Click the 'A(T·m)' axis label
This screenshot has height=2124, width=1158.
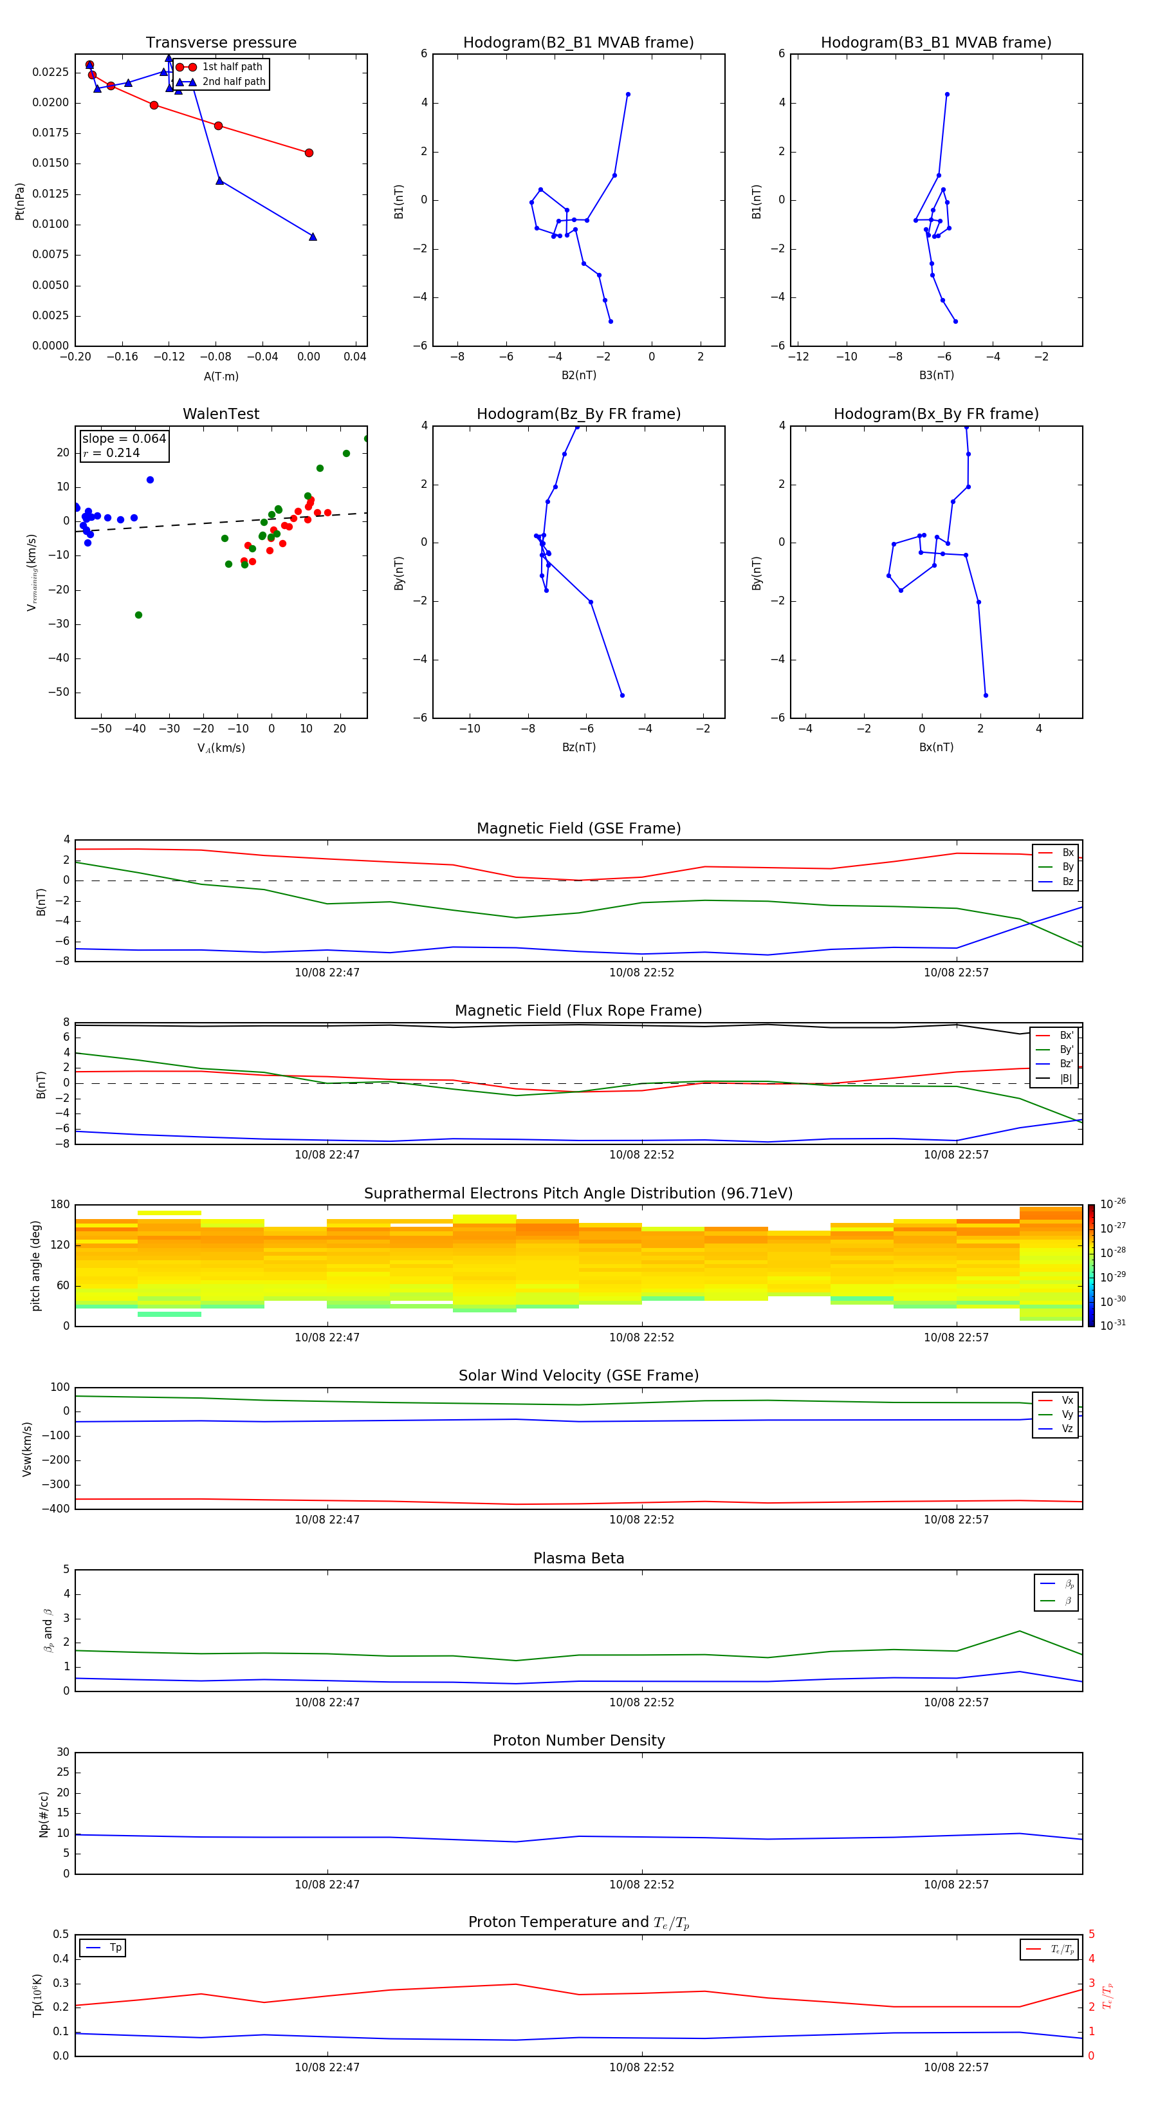point(221,377)
